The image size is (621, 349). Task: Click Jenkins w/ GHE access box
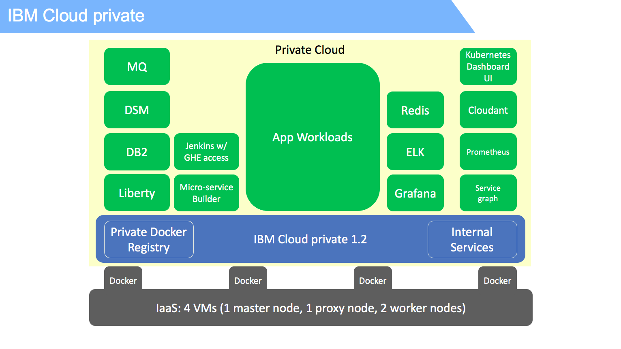tap(206, 152)
